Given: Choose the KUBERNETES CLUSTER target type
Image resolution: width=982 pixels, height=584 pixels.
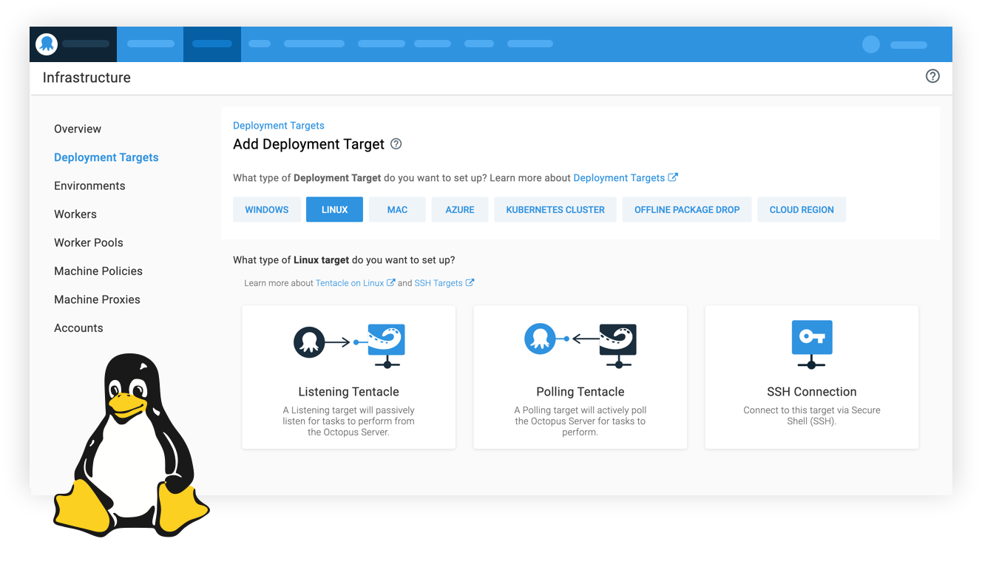Looking at the screenshot, I should coord(555,209).
